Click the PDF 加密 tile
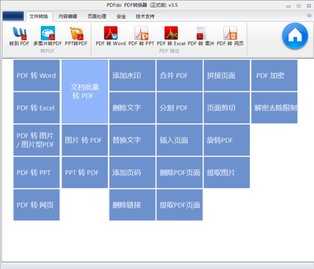 274,76
